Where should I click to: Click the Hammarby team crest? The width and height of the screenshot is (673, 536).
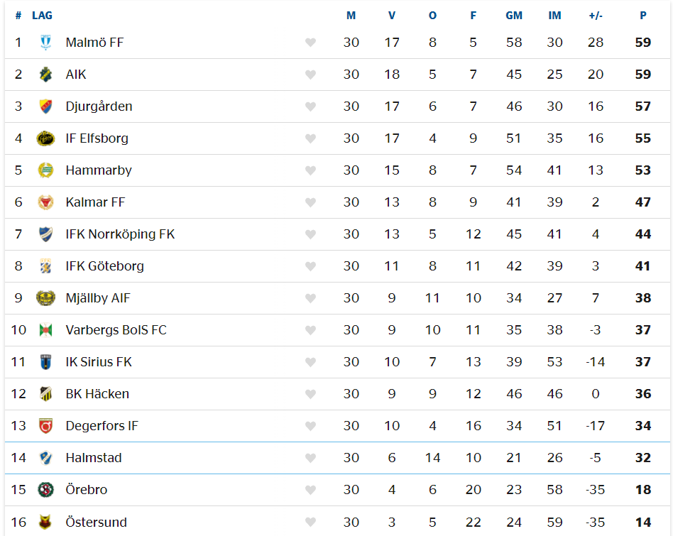[x=45, y=170]
